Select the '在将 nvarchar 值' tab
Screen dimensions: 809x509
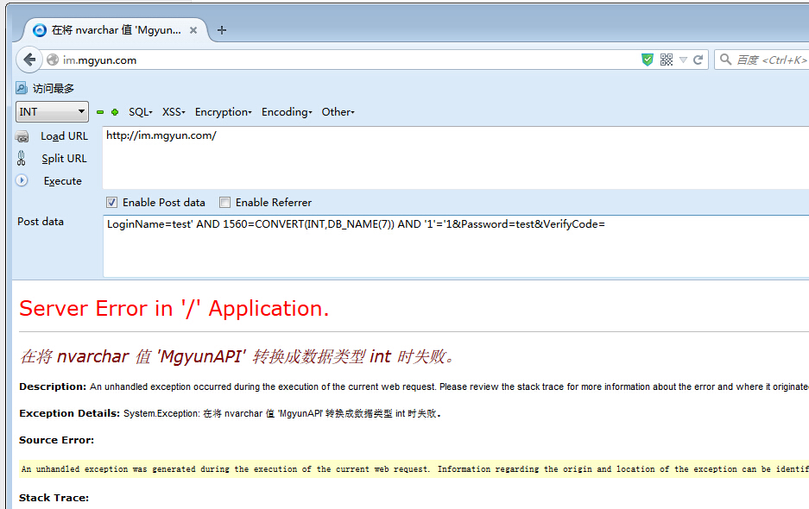[x=116, y=30]
